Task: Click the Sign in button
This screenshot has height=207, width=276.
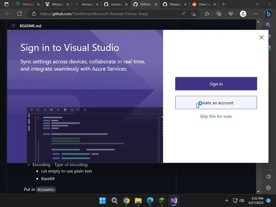Action: click(x=216, y=84)
